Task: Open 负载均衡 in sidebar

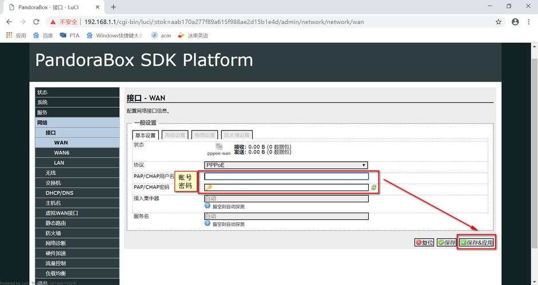Action: 77,274
